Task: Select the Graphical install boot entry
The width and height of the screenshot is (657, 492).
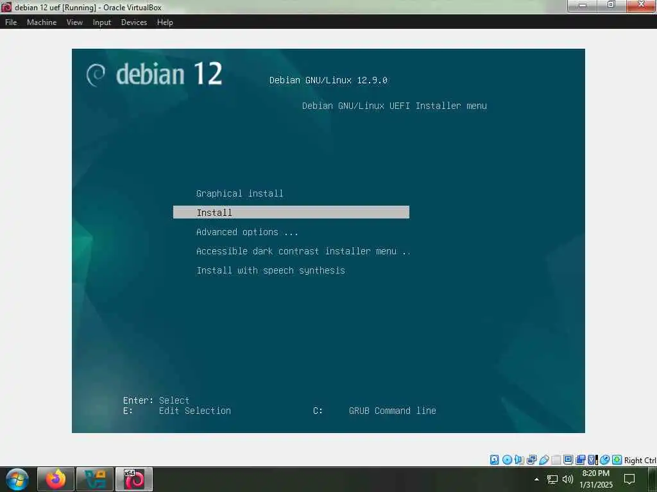Action: pyautogui.click(x=240, y=193)
